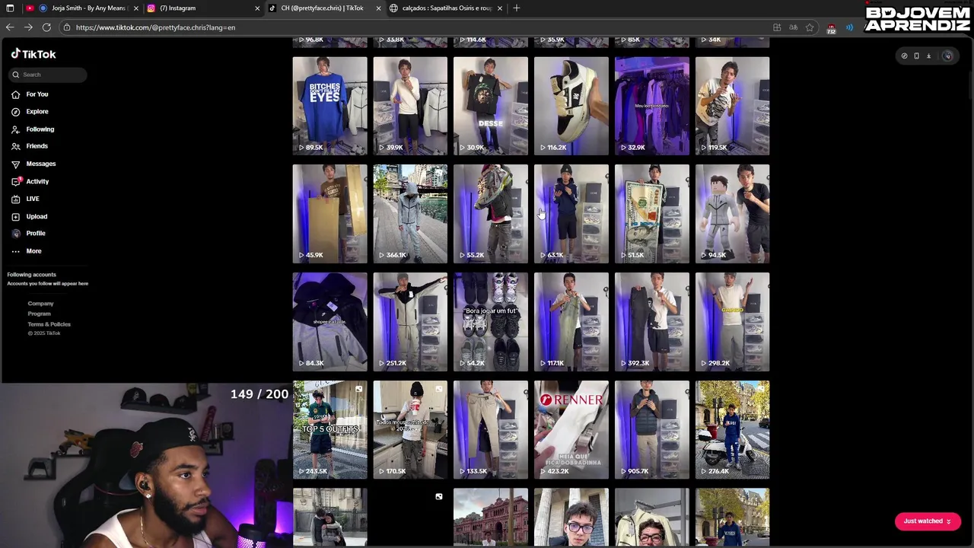The height and width of the screenshot is (548, 974).
Task: Click the red extension badge showing 732
Action: click(831, 28)
